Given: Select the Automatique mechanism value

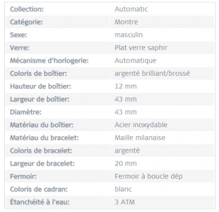Looking at the screenshot, I should pos(135,60).
